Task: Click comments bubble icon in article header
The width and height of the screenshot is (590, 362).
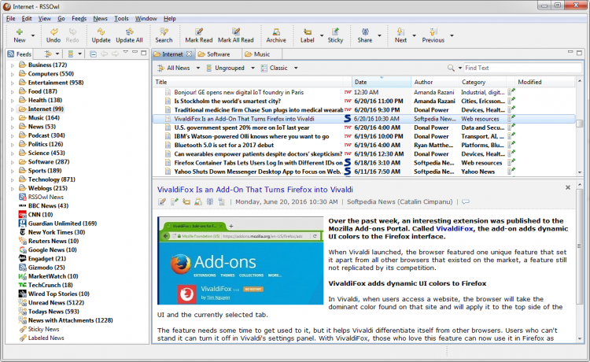Action: point(466,202)
